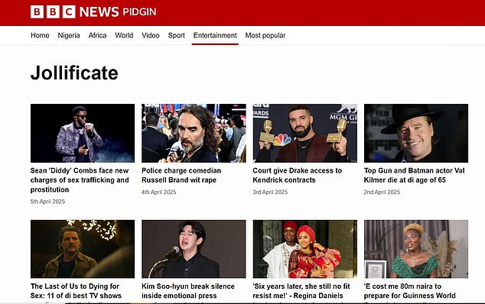This screenshot has height=304, width=485.
Task: Click the '3rd April 2025' date text
Action: pos(270,192)
